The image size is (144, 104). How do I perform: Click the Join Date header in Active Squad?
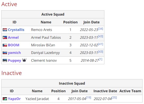[91, 22]
